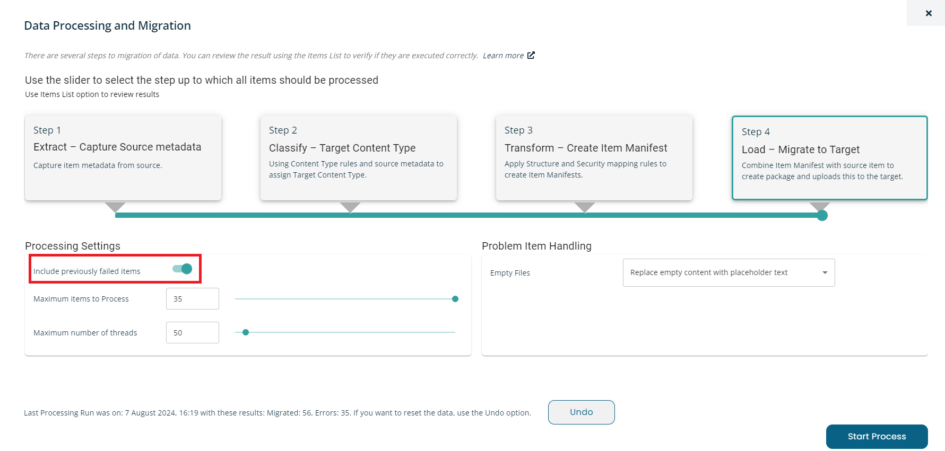
Task: Click the Start Process button
Action: coord(877,437)
